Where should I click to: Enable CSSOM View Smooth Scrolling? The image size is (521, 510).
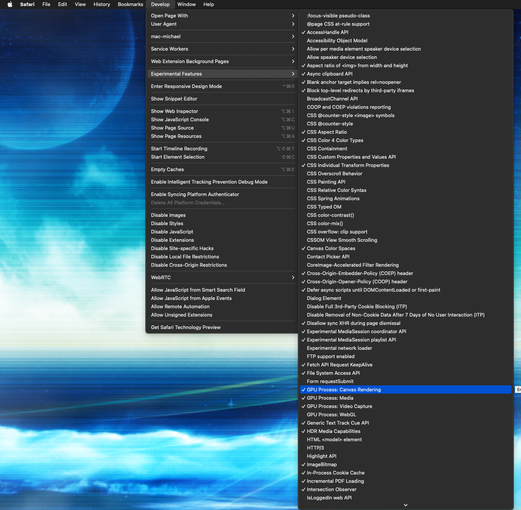click(x=406, y=240)
